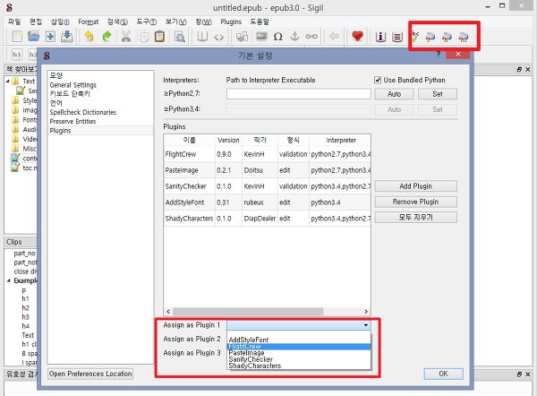Insert an image file icon
Viewport: 537px width, 396px height.
(x=261, y=36)
